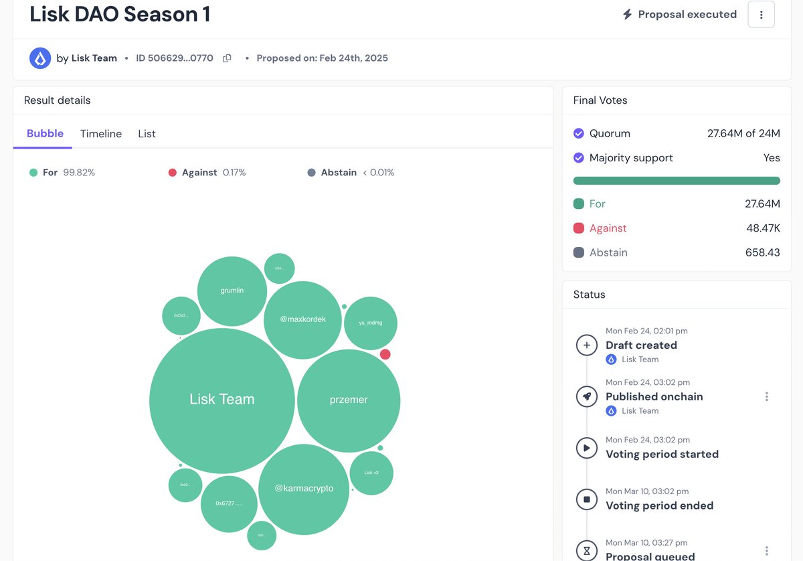Switch to the Timeline tab
The image size is (803, 561).
[x=101, y=133]
